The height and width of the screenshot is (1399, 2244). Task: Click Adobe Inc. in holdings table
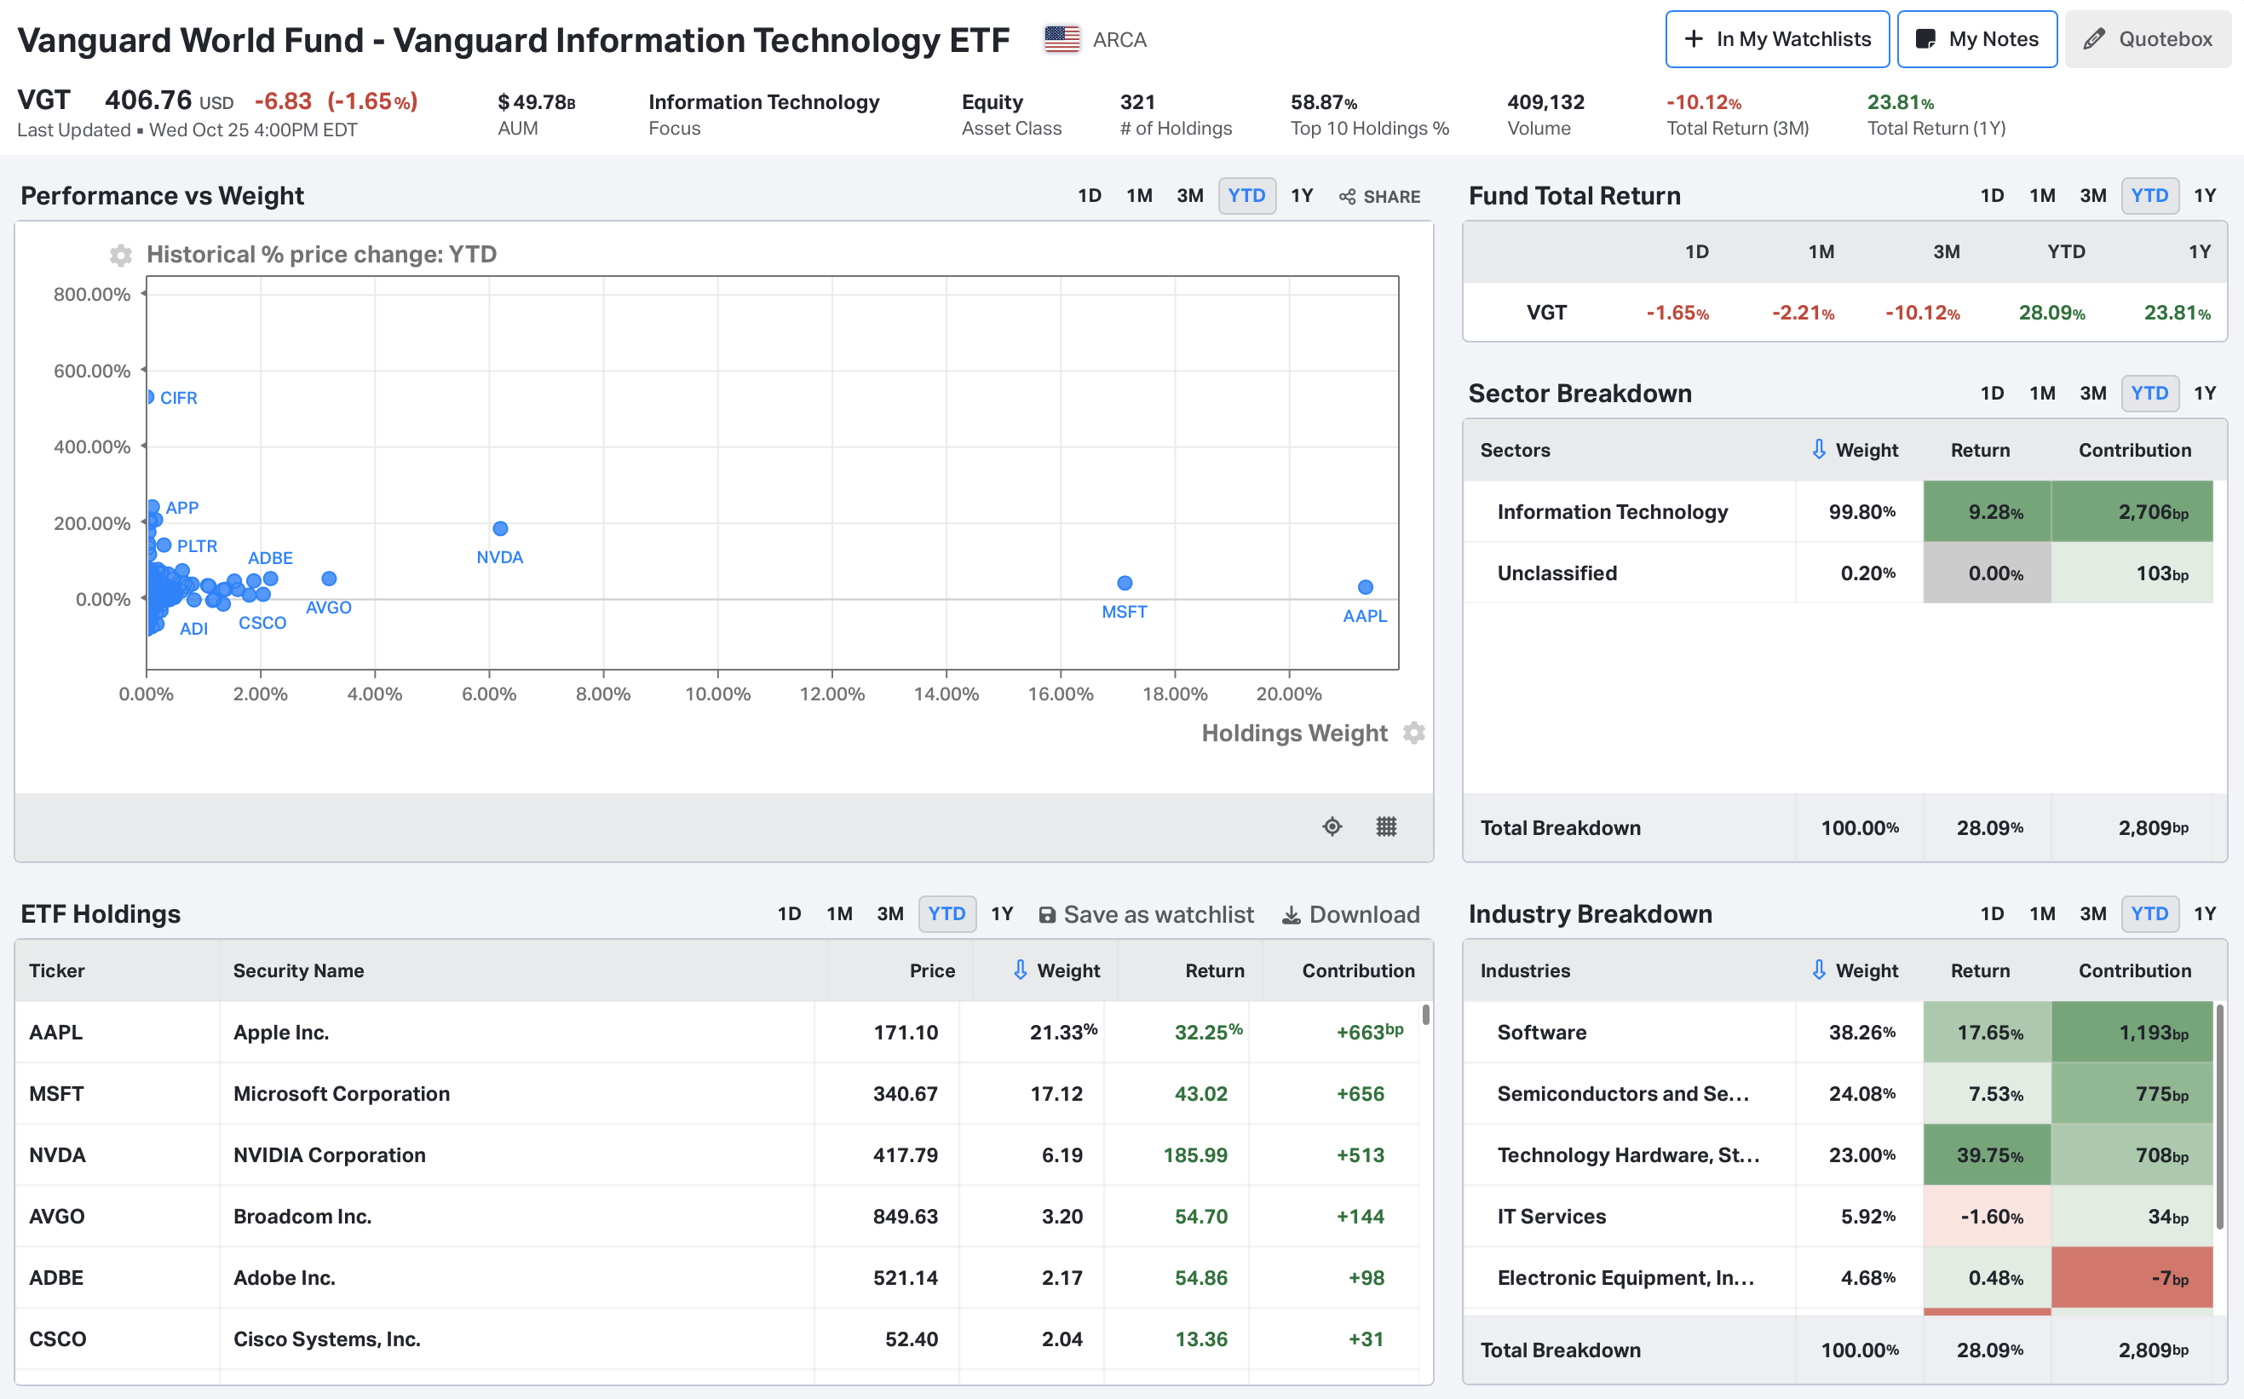284,1278
